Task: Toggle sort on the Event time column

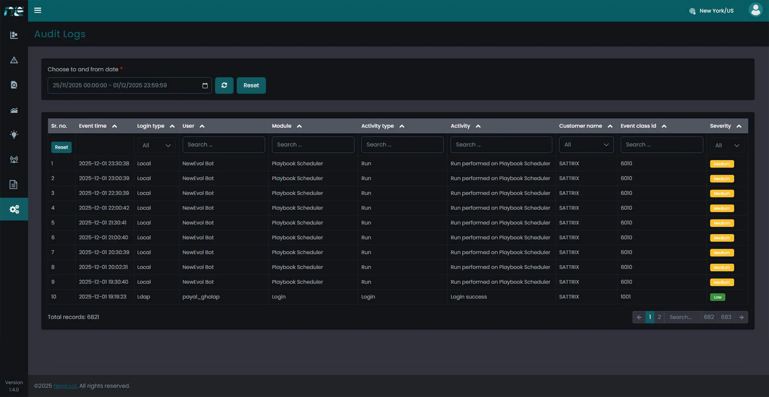Action: [115, 126]
